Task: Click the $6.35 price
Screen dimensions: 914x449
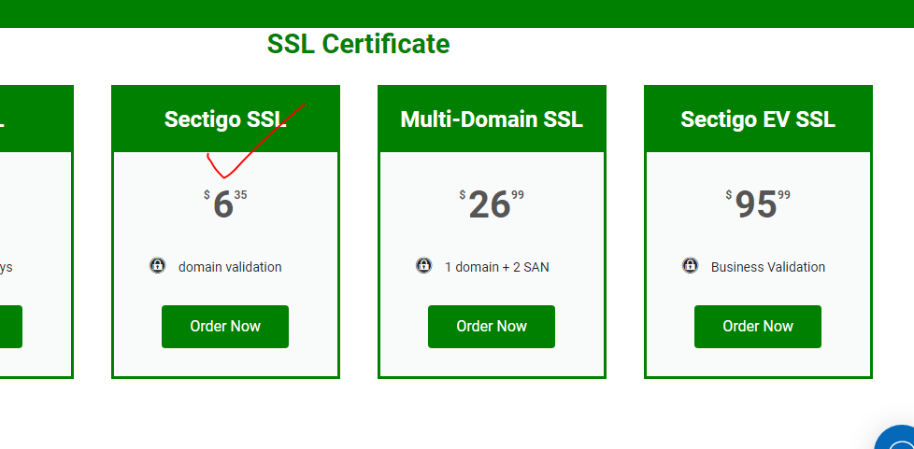Action: tap(225, 204)
